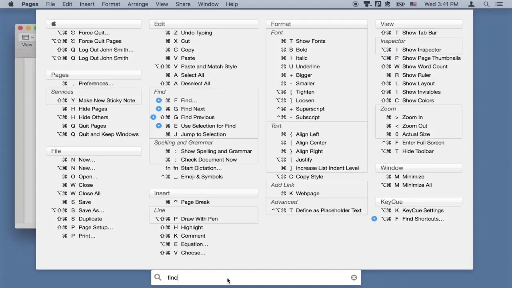Open the Format menu
512x288 pixels.
click(111, 4)
